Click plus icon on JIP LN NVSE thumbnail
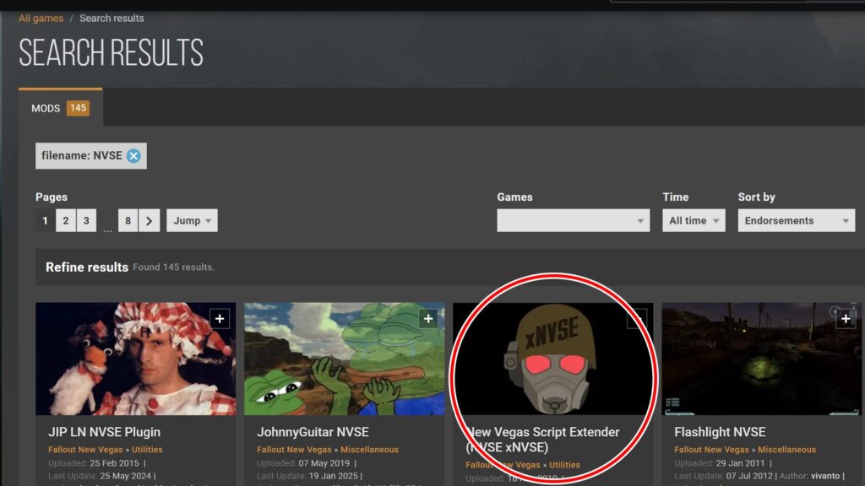This screenshot has width=865, height=486. (x=220, y=318)
